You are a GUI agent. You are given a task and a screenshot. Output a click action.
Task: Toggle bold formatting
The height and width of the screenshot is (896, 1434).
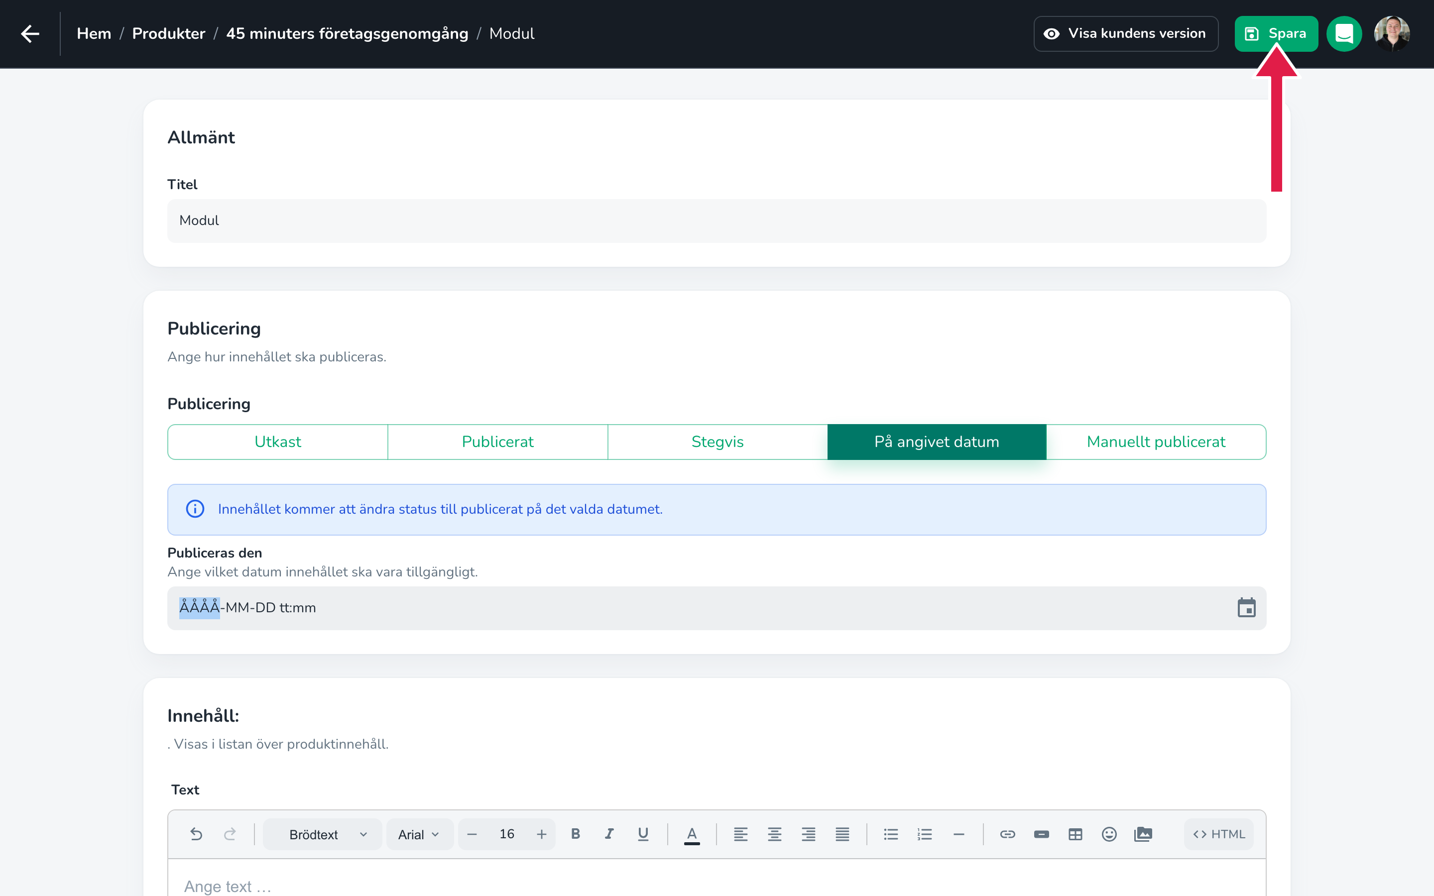pyautogui.click(x=576, y=834)
